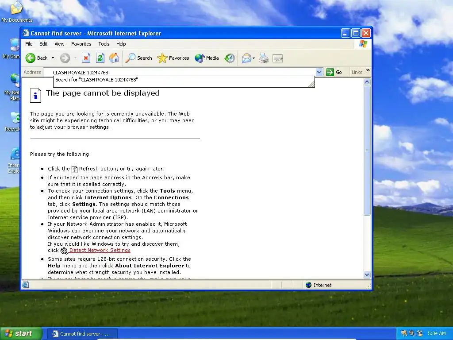This screenshot has height=340, width=453.
Task: Click the Mail envelope icon
Action: point(246,58)
